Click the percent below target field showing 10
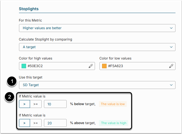The width and height of the screenshot is (182, 134). coord(55,104)
